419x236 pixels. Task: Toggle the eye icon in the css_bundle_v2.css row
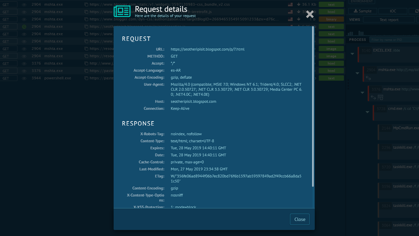pyautogui.click(x=24, y=5)
